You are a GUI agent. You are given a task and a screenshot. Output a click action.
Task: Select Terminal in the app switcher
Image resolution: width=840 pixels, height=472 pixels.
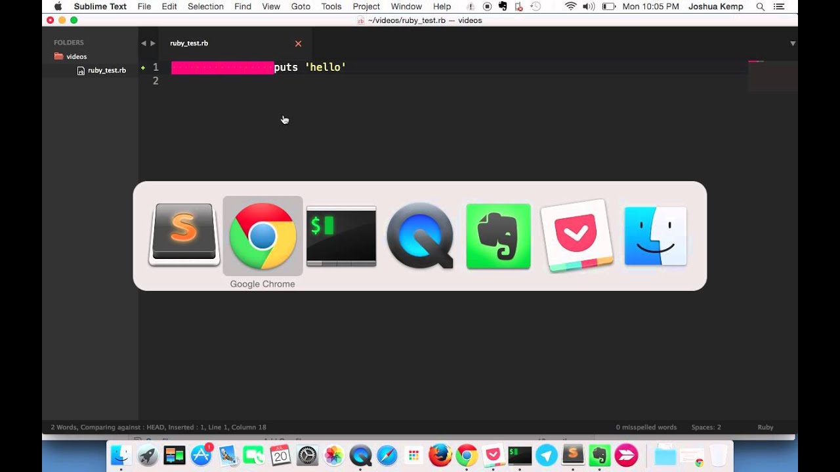point(341,236)
